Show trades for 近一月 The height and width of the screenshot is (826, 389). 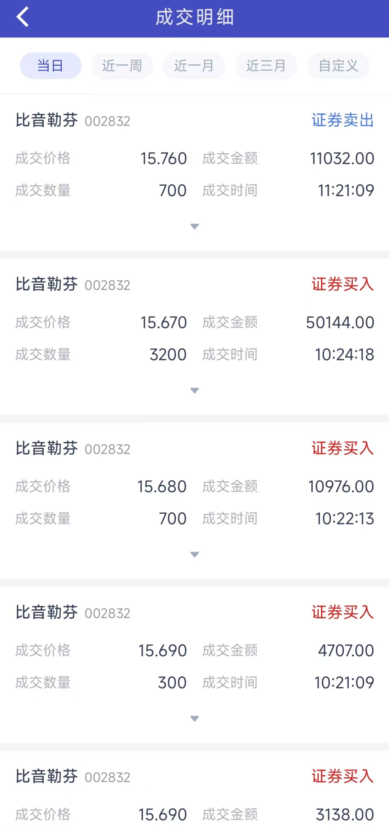point(194,66)
